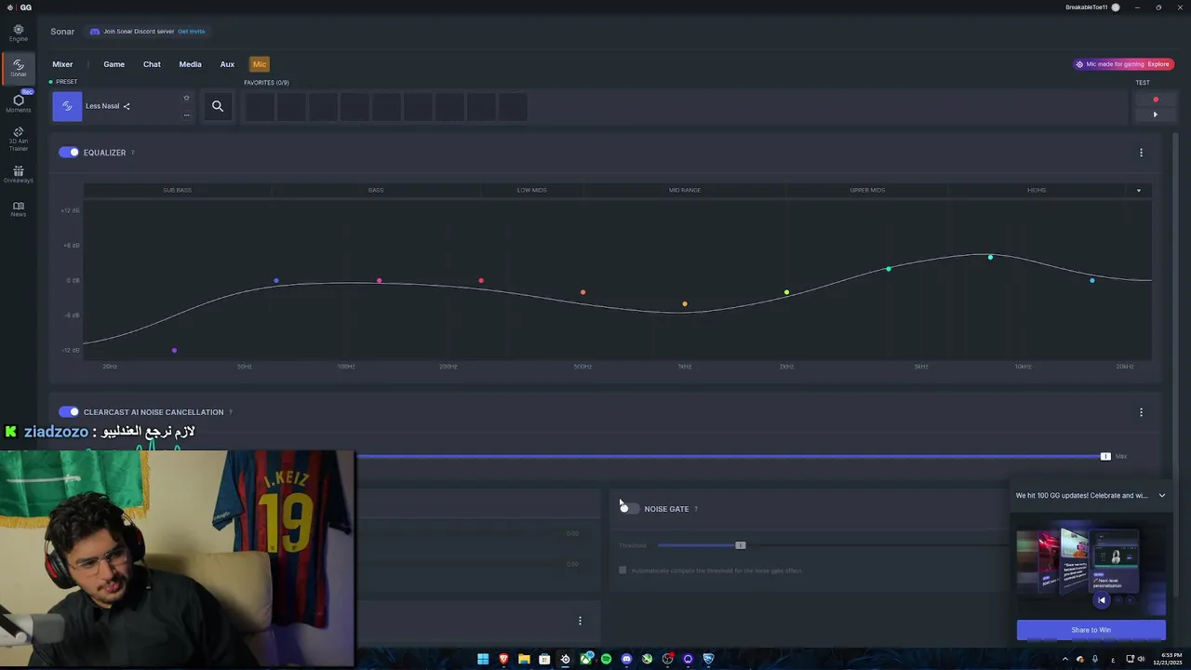Open 3D Aim Trainer from the sidebar

[x=18, y=140]
